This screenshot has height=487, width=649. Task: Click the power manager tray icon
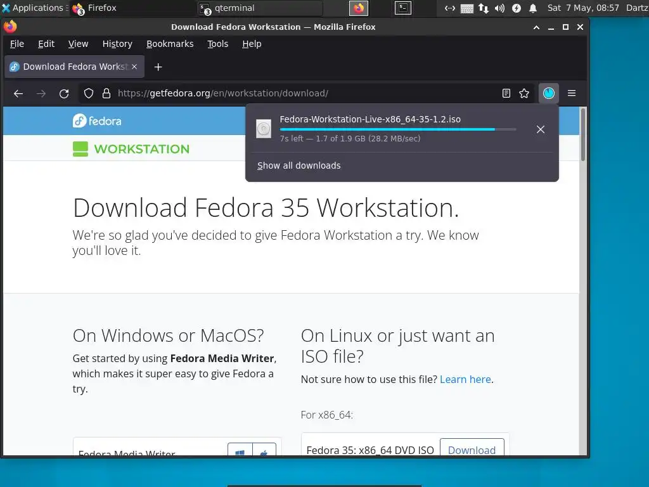point(516,8)
